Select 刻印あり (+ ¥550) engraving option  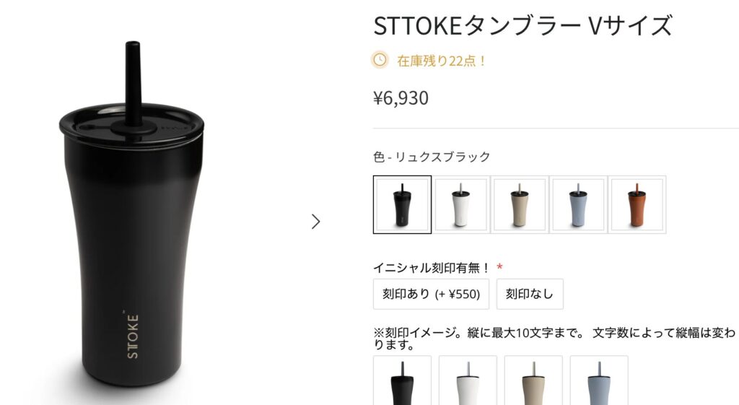pos(432,295)
